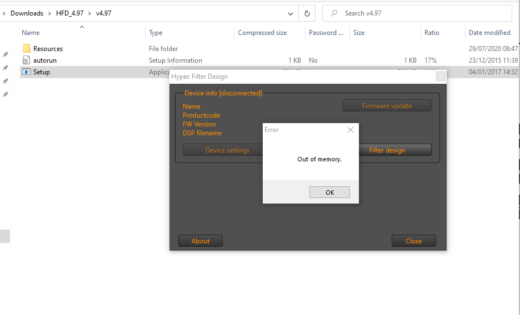
Task: Click the search magnifier icon
Action: pos(334,13)
